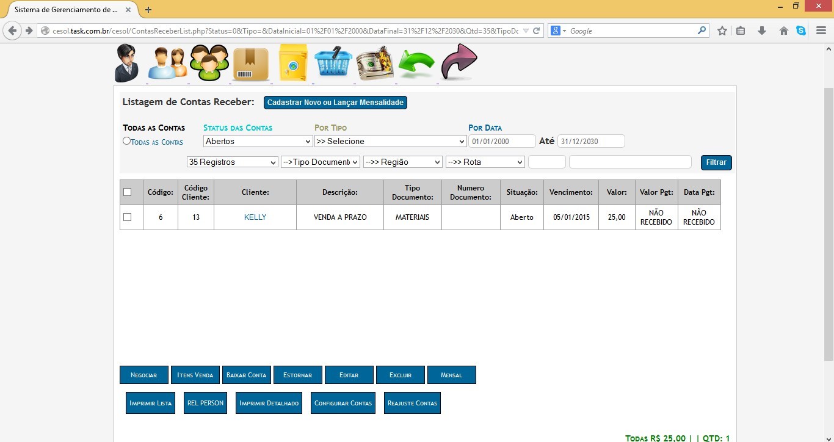
Task: Open the cardboard box products icon
Action: coord(251,64)
